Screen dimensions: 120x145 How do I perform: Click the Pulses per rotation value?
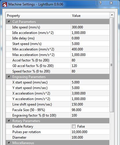click(90, 132)
